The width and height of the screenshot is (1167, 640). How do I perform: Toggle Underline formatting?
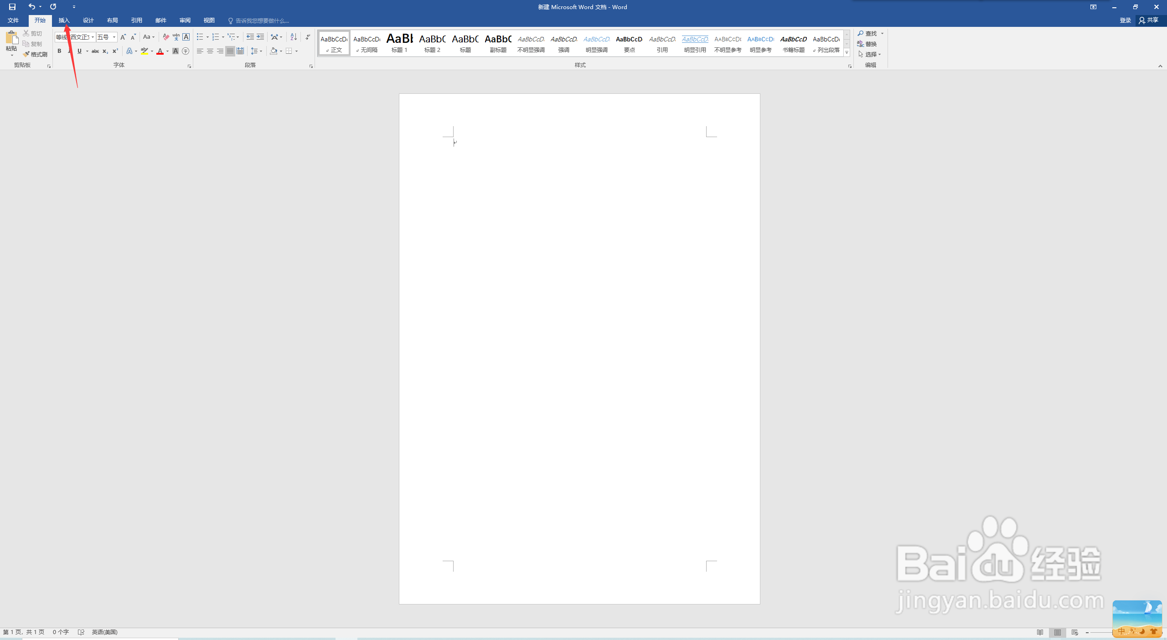[79, 51]
